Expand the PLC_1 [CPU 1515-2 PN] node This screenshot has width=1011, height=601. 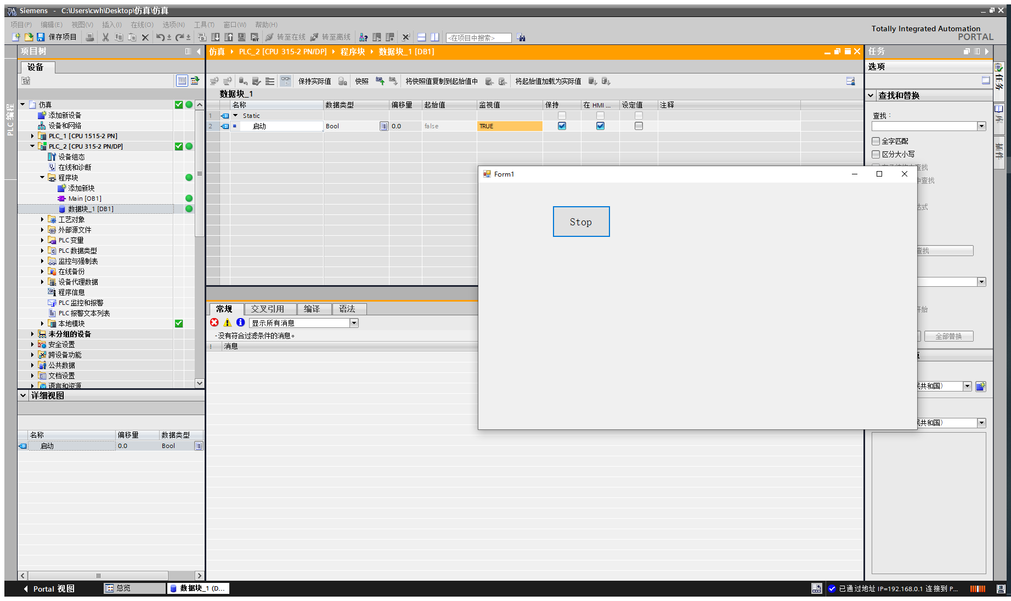tap(32, 136)
